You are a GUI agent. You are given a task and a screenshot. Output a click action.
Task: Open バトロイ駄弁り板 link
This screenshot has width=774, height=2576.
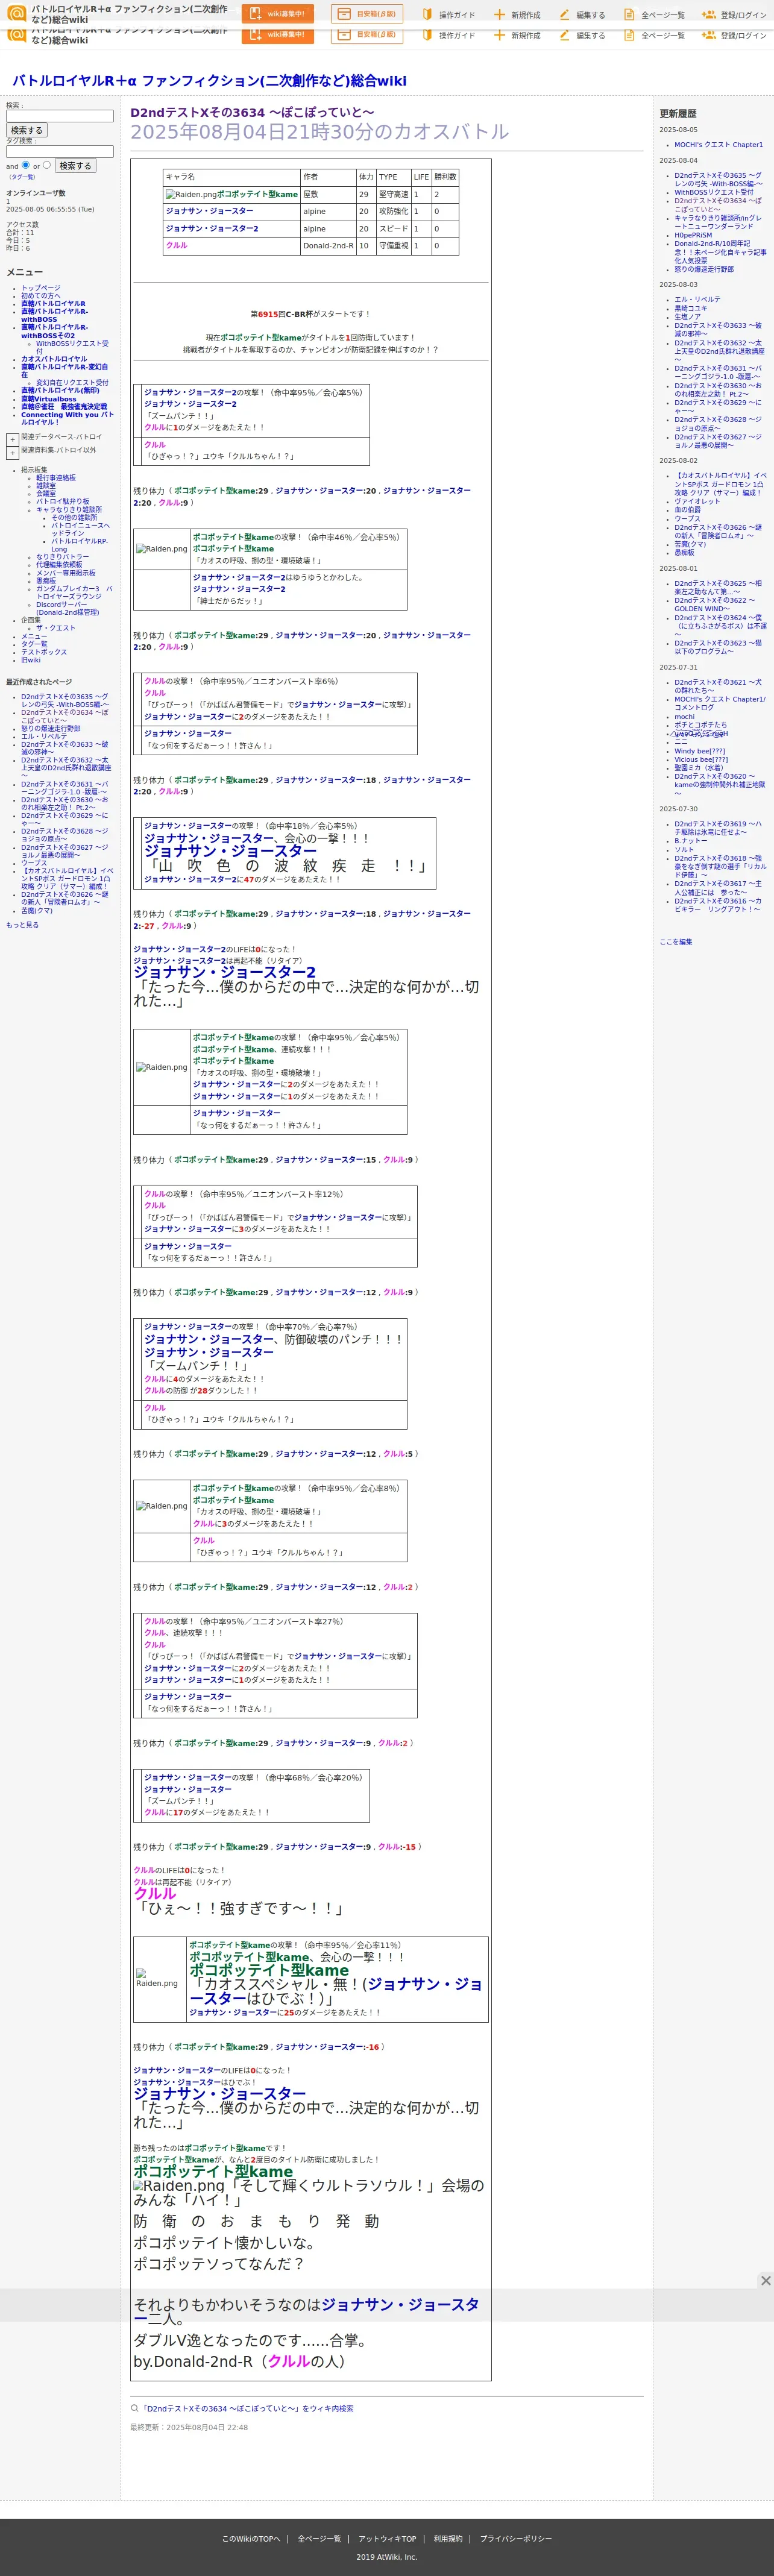(x=62, y=502)
